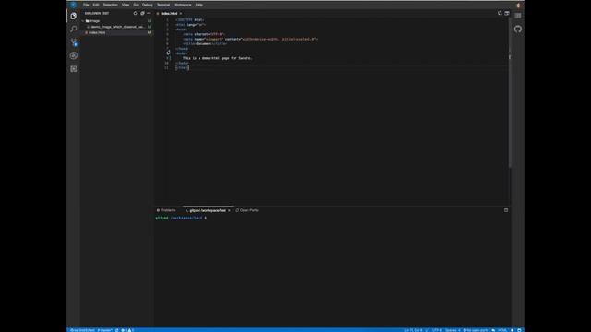Click the errors and warnings count in status bar
The image size is (591, 332).
[x=127, y=330]
